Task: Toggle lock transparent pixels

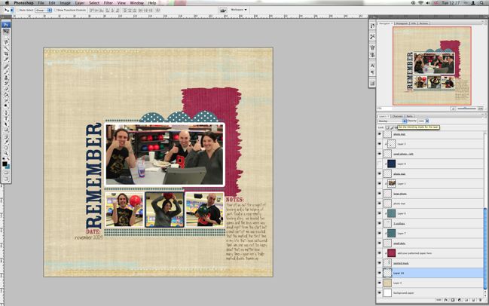Action: click(x=387, y=127)
